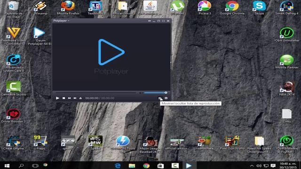The image size is (301, 169).
Task: Open Pixel Gun World shortcut
Action: coord(232,143)
